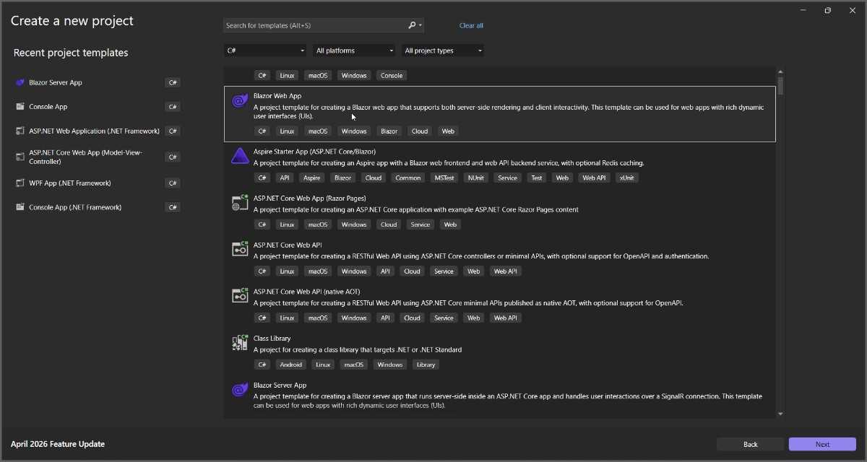Screen dimensions: 867x462
Task: Select Blazor Web App template title
Action: tap(277, 95)
